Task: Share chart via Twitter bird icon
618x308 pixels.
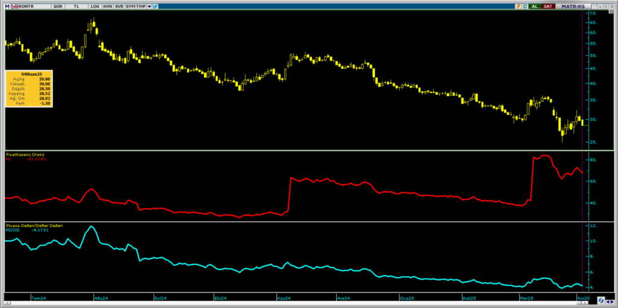Action: click(155, 6)
